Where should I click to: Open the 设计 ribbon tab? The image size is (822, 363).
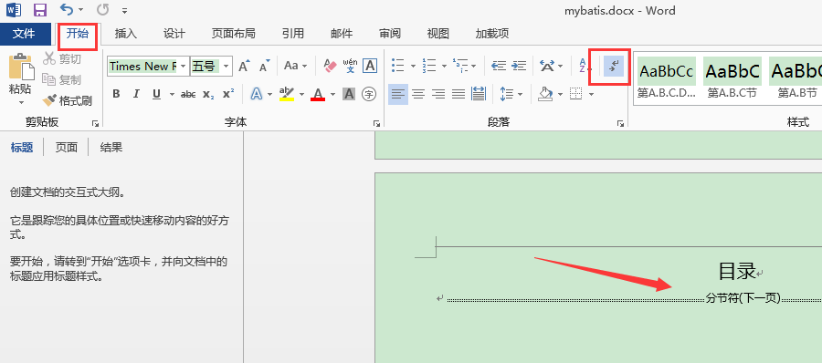click(x=174, y=34)
